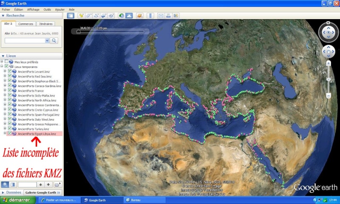
Task: Move item down with the down arrow
Action: click(x=48, y=185)
